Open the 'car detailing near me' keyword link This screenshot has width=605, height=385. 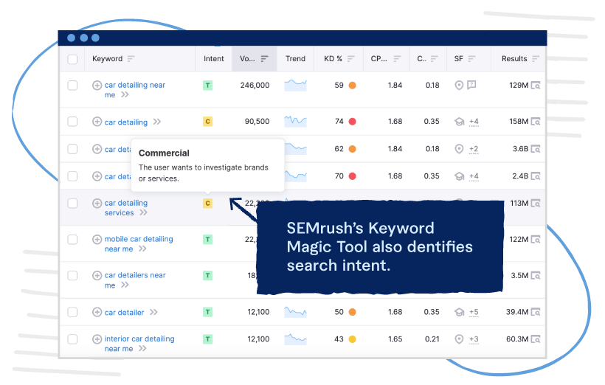point(135,90)
